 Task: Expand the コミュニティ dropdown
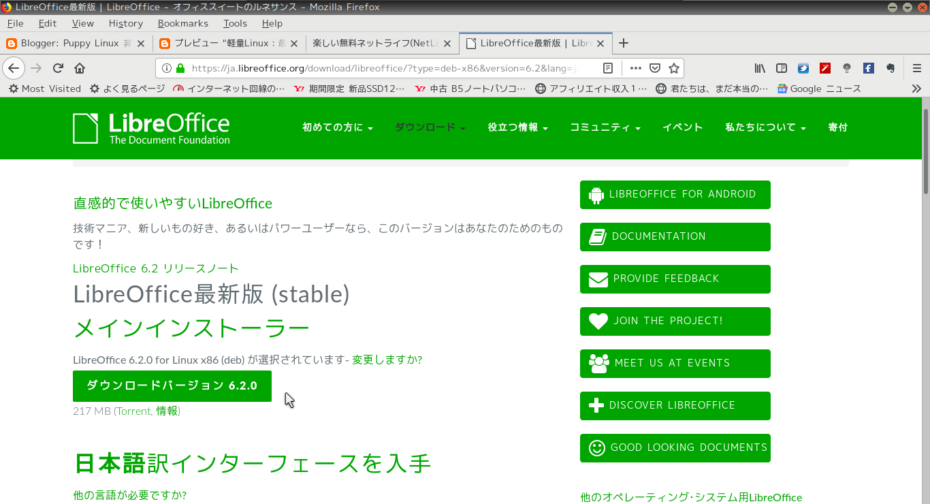pyautogui.click(x=605, y=127)
